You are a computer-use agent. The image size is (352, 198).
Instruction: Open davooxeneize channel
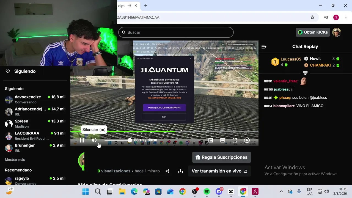pyautogui.click(x=35, y=100)
